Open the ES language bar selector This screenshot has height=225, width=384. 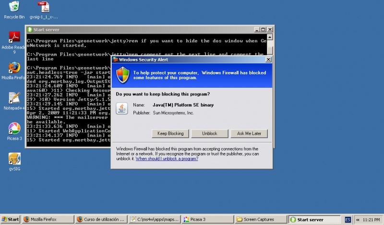(x=348, y=219)
